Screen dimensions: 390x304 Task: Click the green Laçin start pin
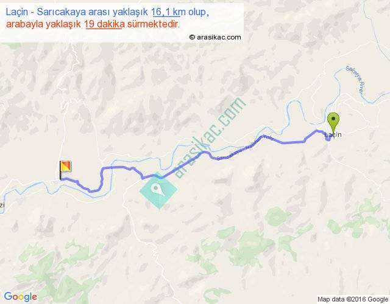point(333,122)
